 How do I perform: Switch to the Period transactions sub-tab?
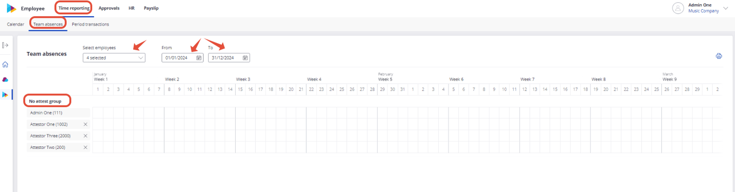[90, 24]
